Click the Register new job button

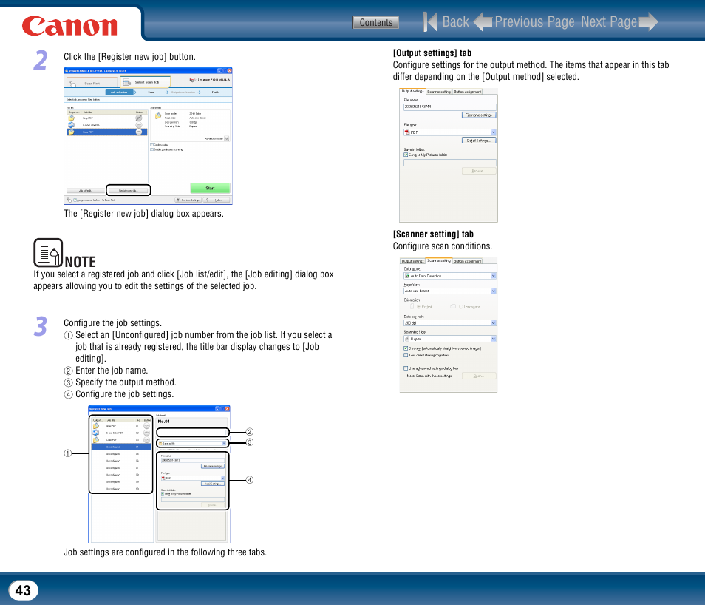pyautogui.click(x=128, y=190)
